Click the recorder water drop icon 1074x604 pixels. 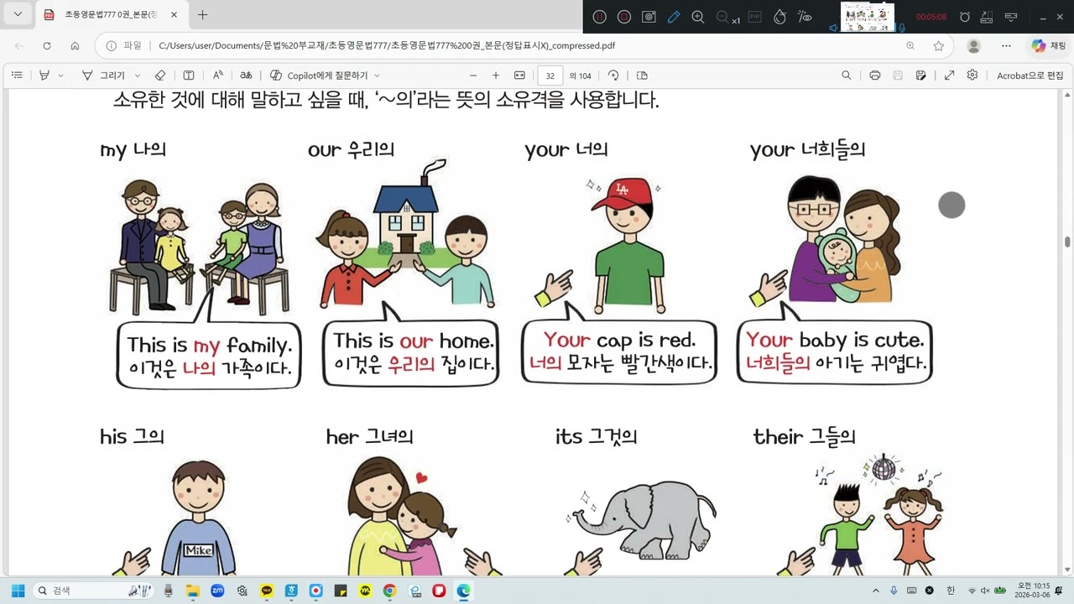pos(779,17)
